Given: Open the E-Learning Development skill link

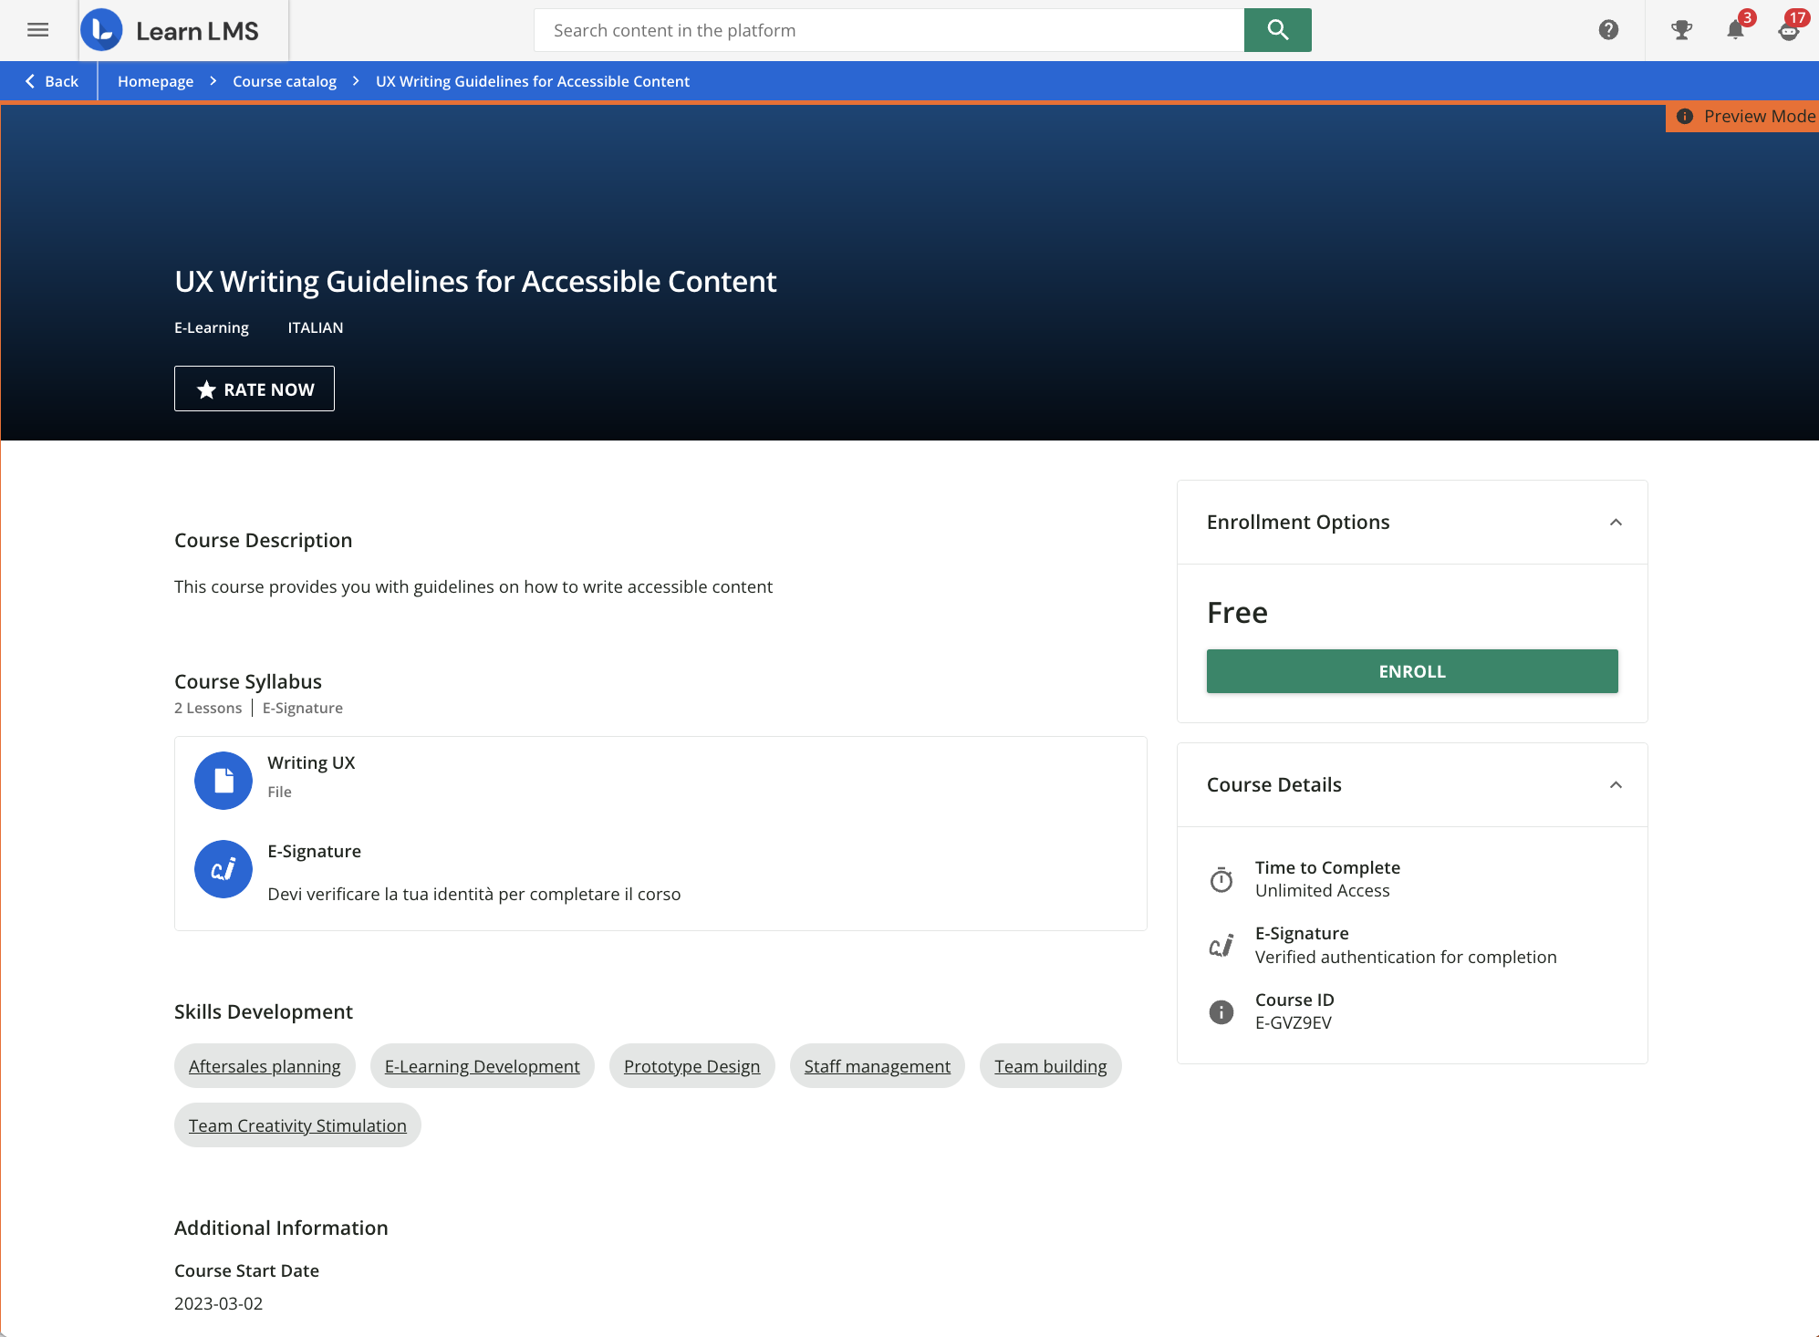Looking at the screenshot, I should (x=482, y=1065).
